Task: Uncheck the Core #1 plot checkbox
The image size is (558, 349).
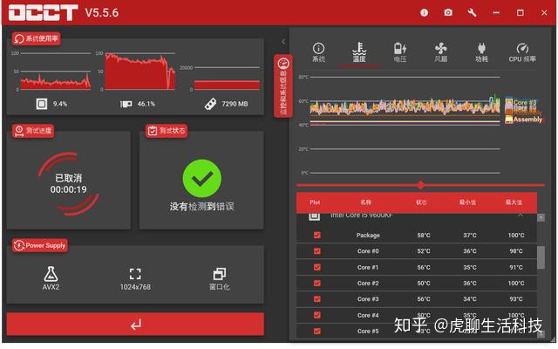Action: click(x=317, y=267)
